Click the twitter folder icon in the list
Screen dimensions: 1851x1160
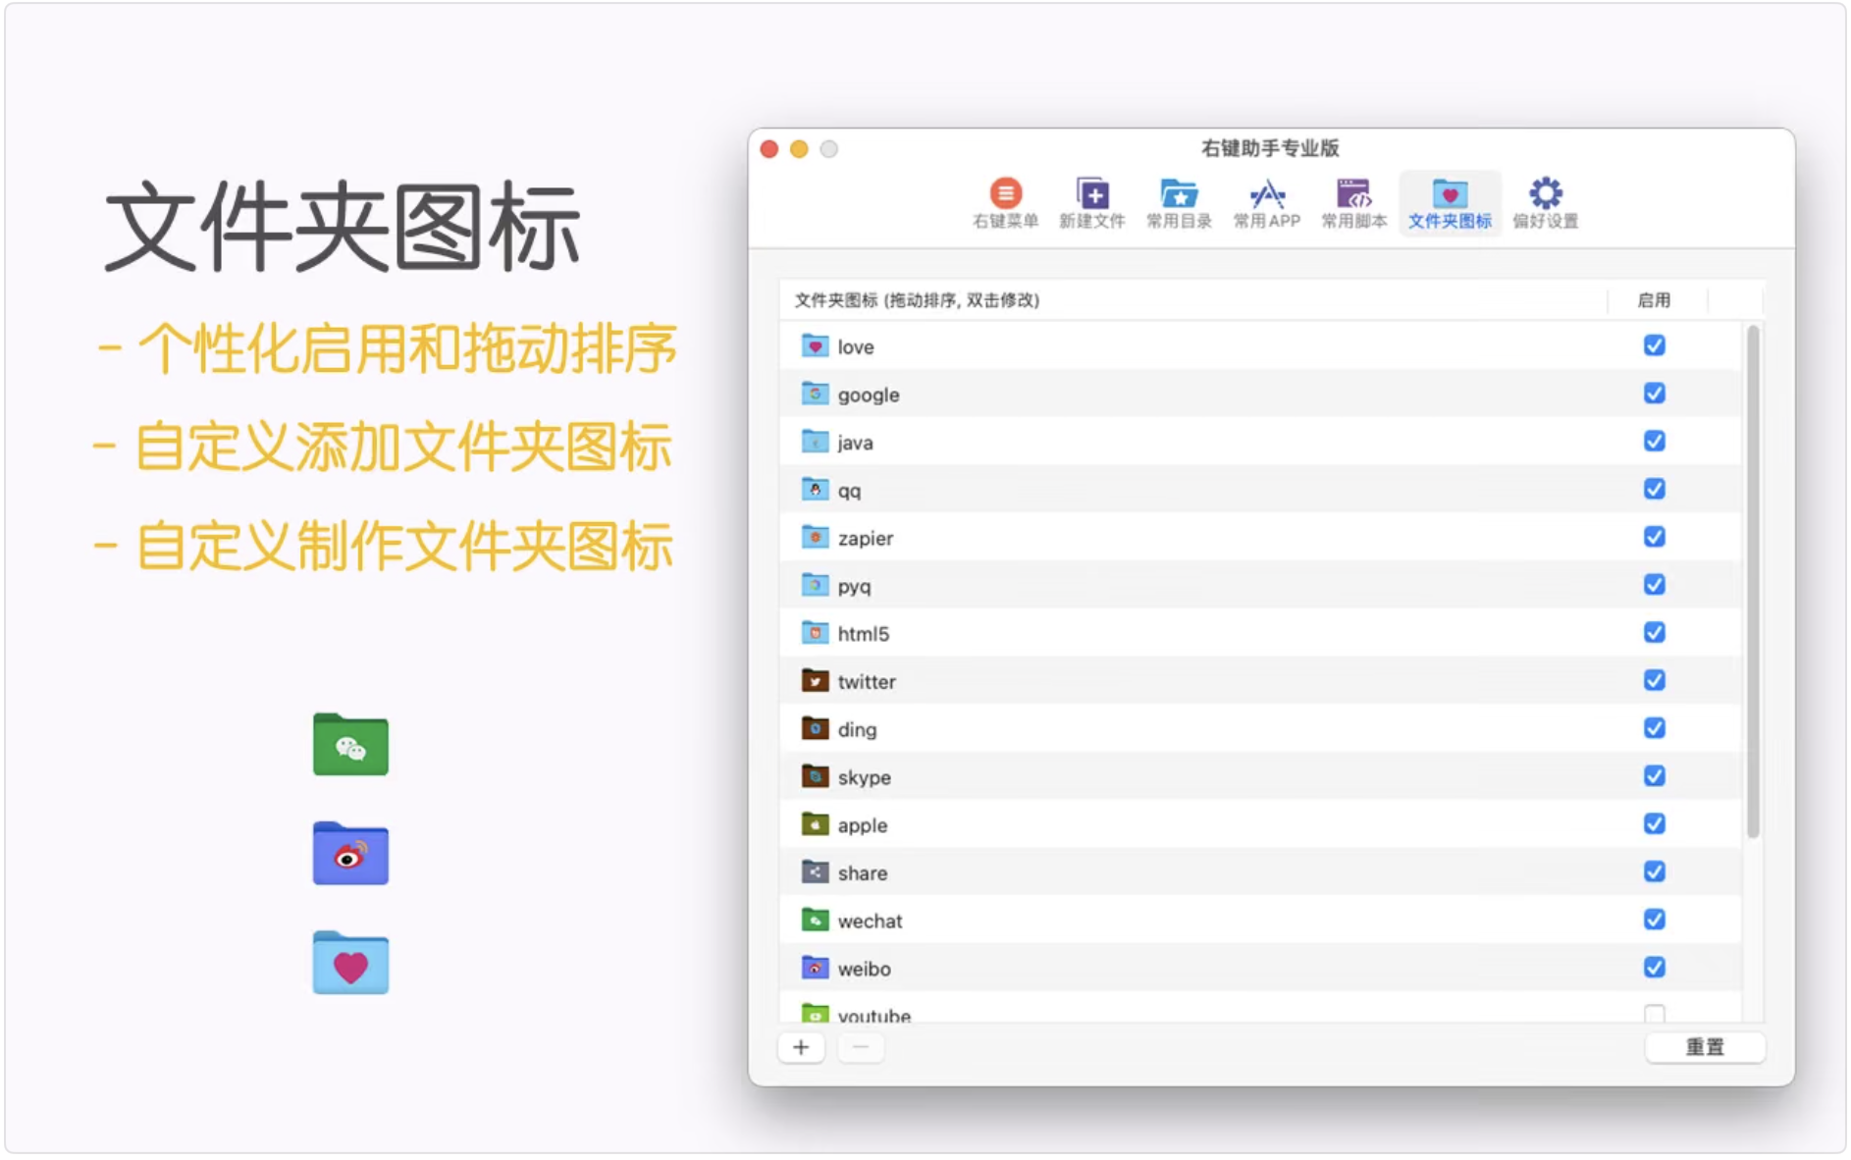816,679
